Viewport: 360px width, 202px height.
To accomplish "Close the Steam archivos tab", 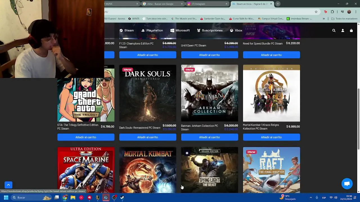I will coord(271,4).
